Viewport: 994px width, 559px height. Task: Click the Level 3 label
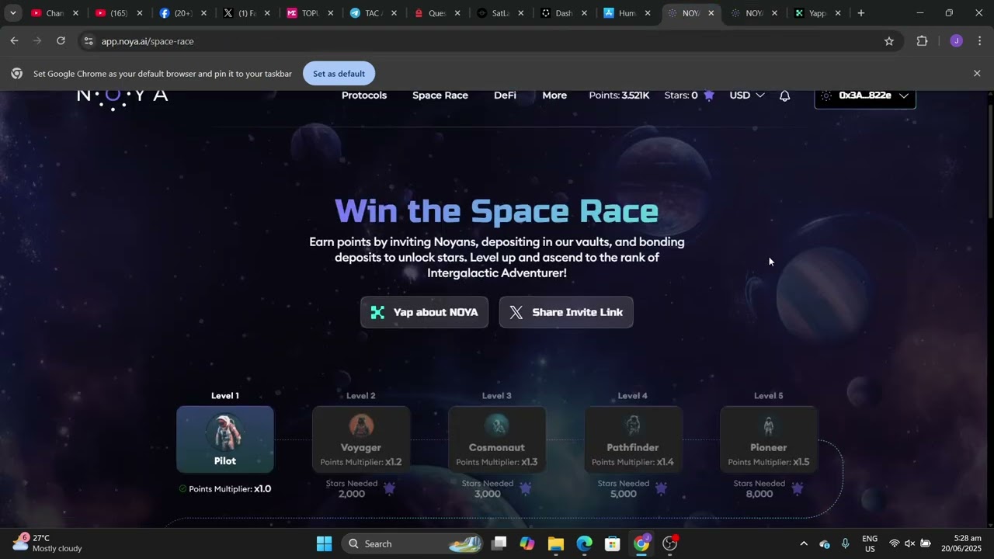pos(497,396)
